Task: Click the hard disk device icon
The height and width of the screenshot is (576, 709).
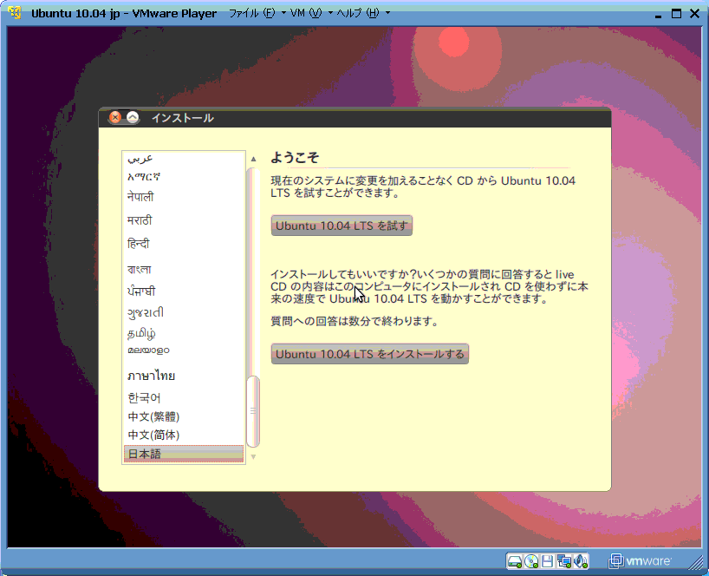Action: (x=515, y=561)
